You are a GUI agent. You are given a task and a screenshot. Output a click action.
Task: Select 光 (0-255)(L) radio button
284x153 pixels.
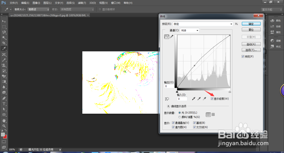click(x=180, y=113)
